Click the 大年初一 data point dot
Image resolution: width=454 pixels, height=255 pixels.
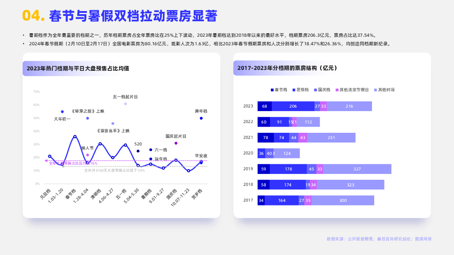(x=62, y=112)
